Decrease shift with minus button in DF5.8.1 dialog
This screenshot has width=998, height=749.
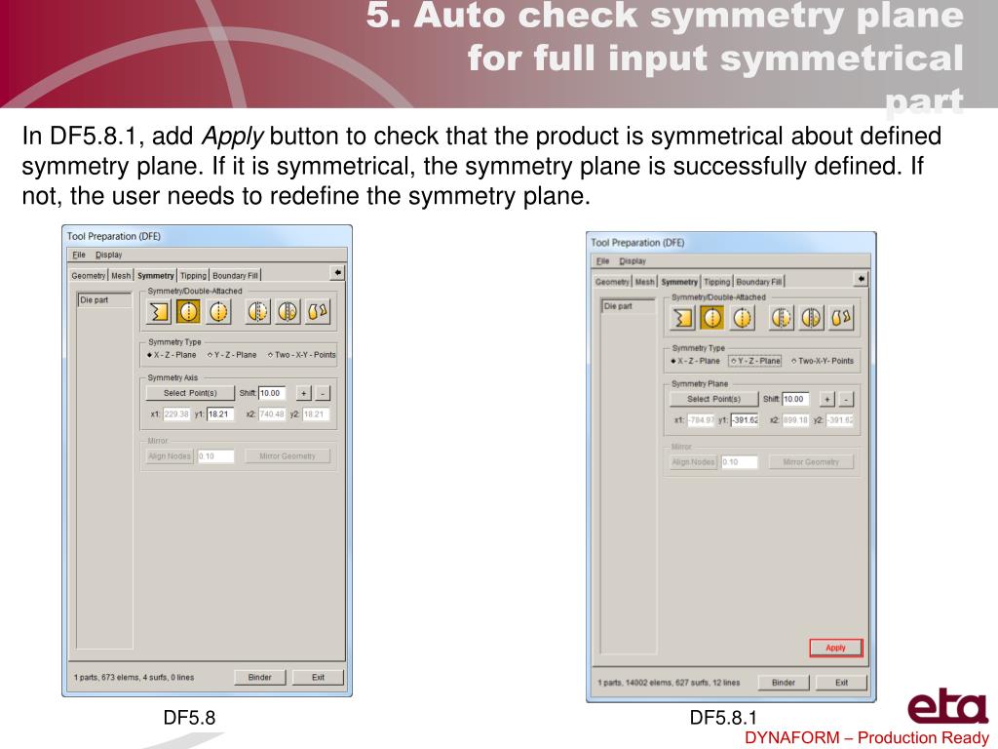point(846,399)
